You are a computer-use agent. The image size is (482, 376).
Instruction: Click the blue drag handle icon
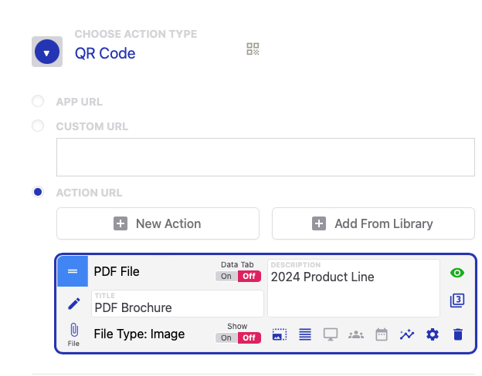[x=73, y=271]
